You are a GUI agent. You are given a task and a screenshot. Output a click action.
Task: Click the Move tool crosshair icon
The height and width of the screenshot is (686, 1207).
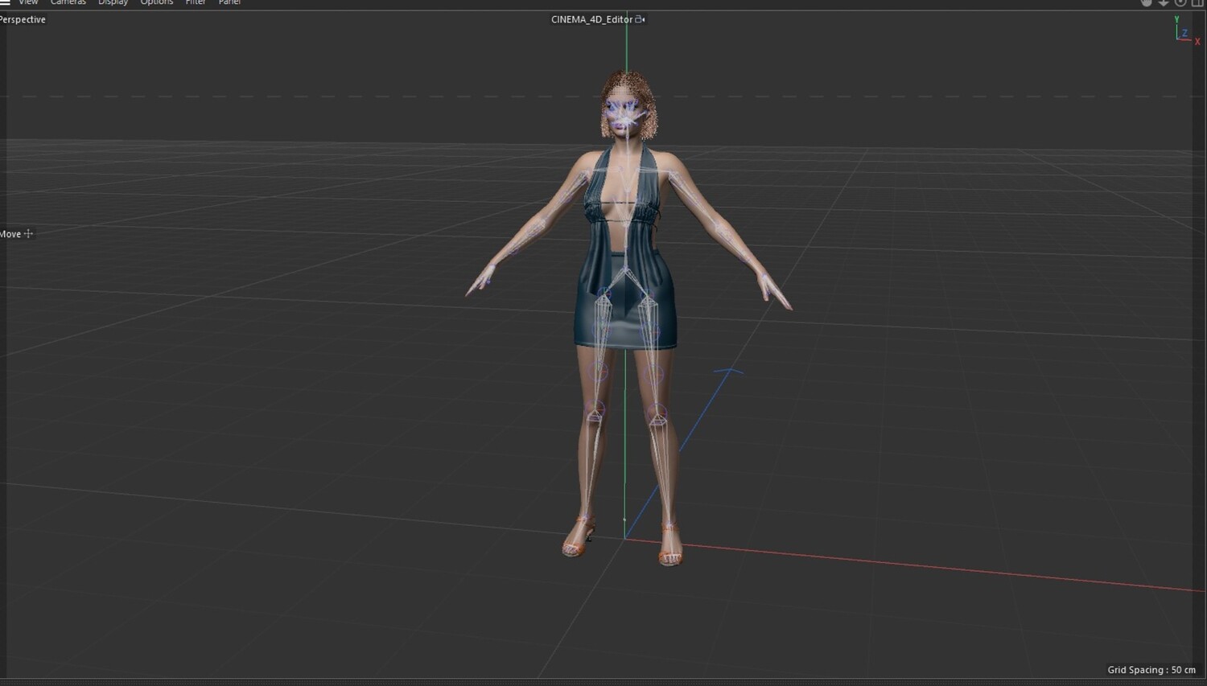click(28, 234)
